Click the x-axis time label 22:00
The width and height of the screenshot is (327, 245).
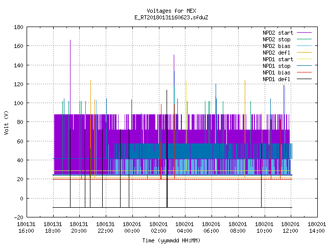coord(105,231)
